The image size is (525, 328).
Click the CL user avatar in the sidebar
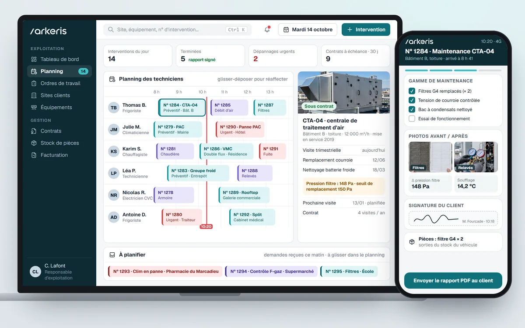pos(35,272)
